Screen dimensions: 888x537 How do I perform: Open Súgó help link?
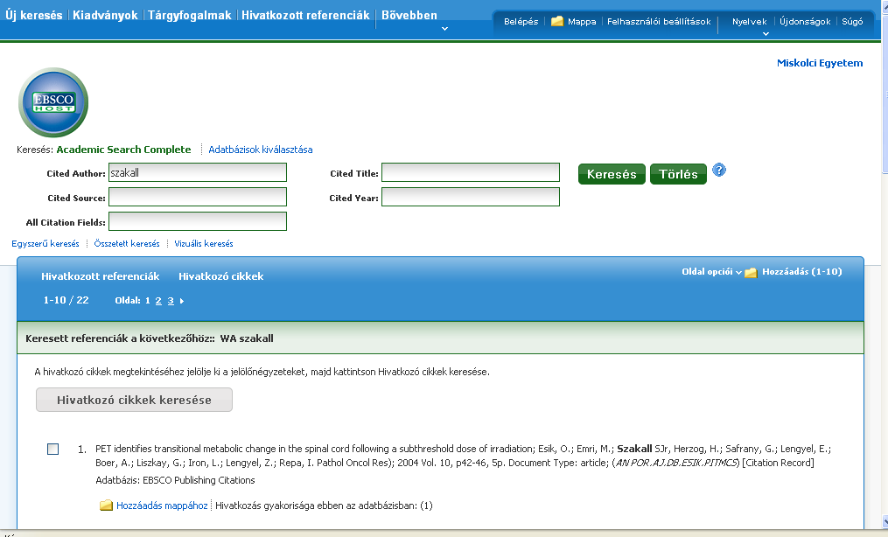coord(852,22)
